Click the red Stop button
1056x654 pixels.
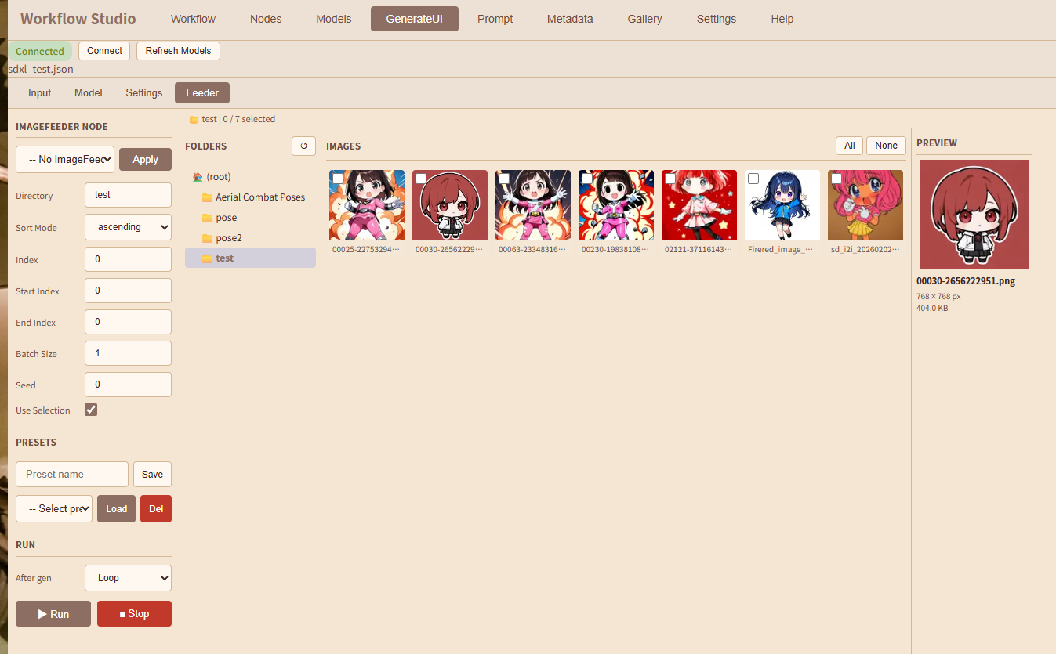[x=134, y=614]
